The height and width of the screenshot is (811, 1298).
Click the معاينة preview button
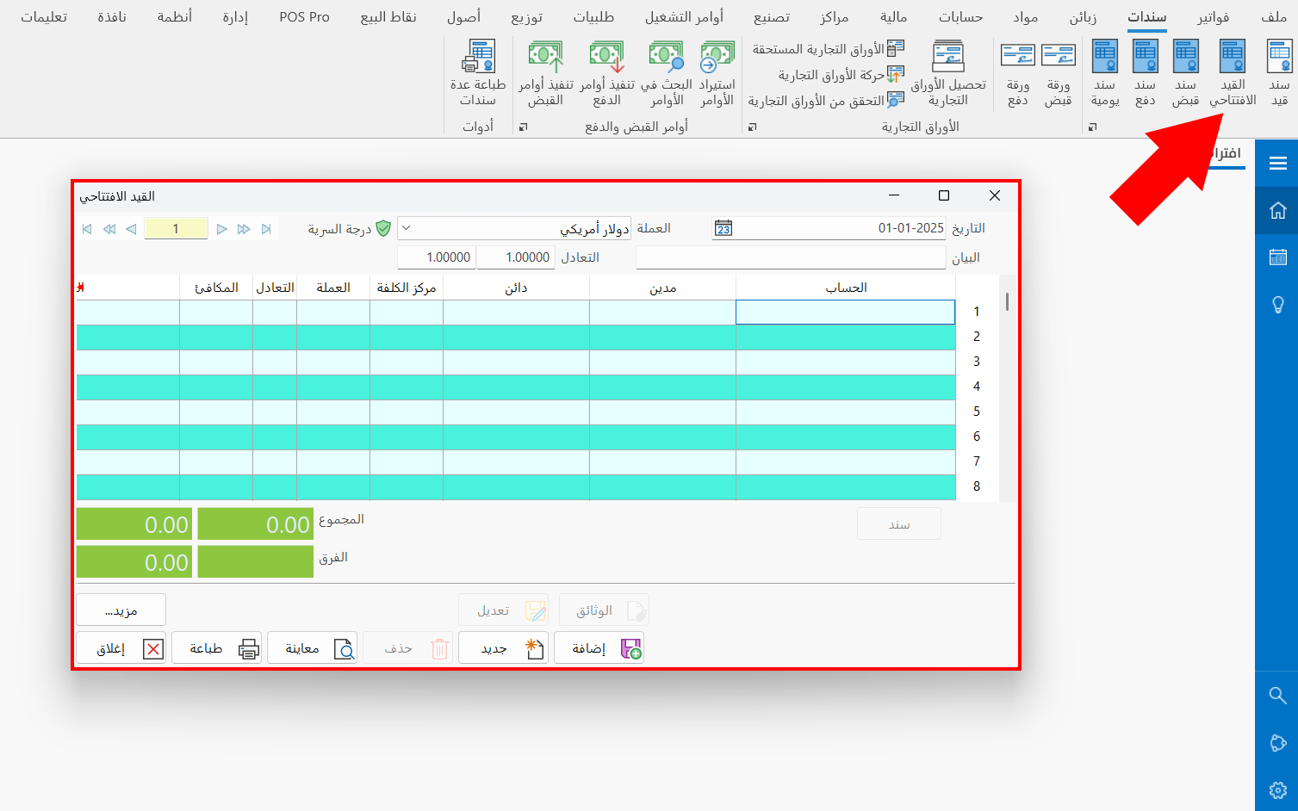click(x=312, y=648)
